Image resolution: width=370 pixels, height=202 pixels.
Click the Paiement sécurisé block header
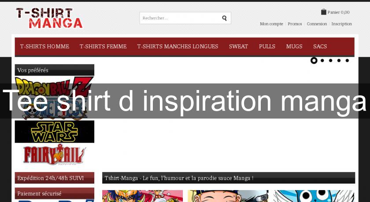[54, 193]
